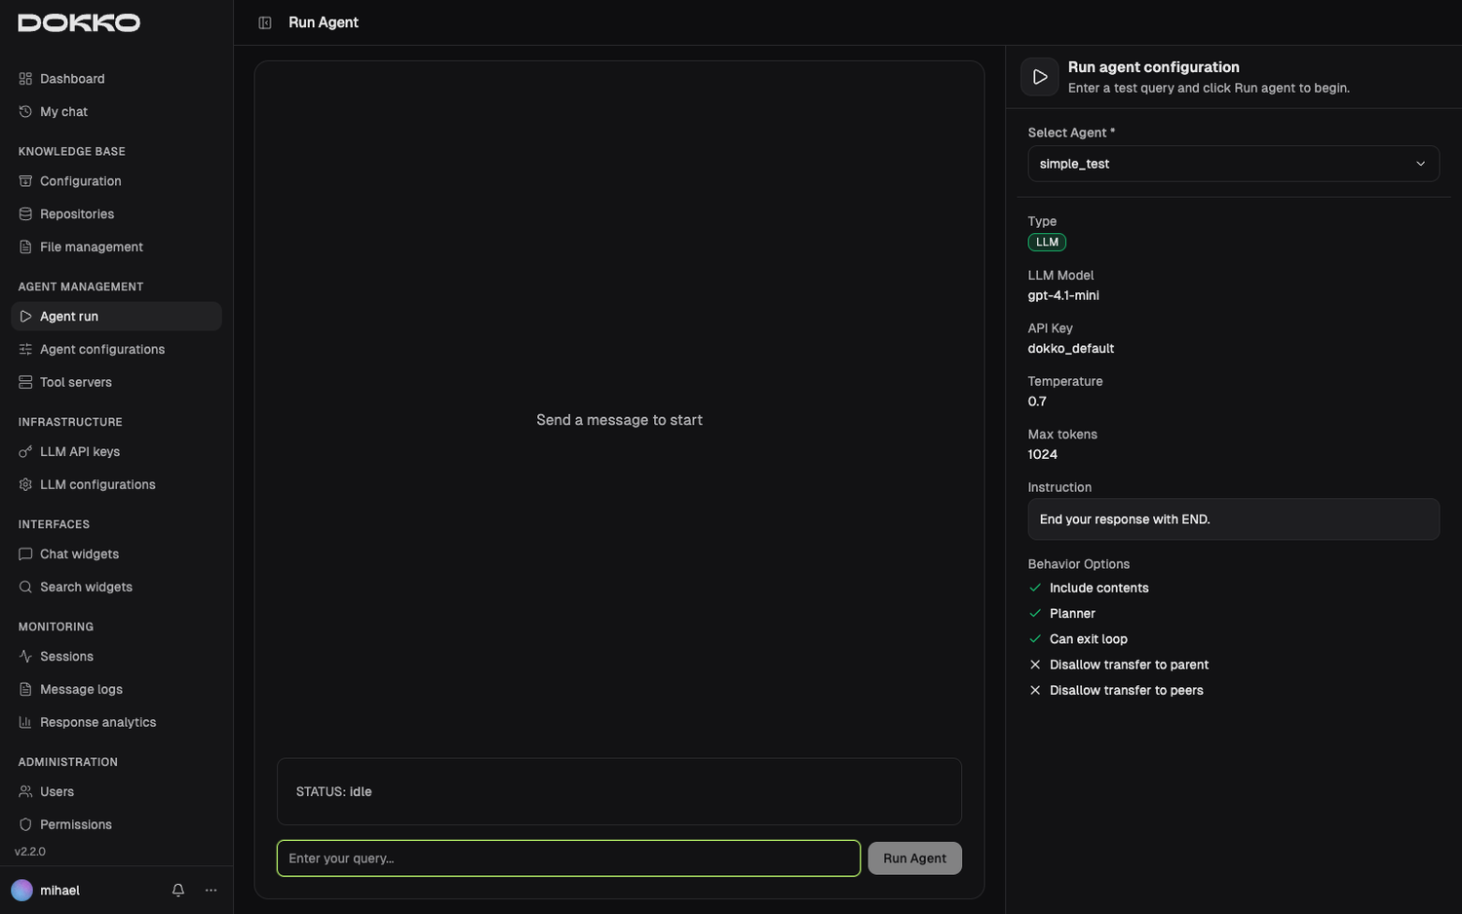Image resolution: width=1462 pixels, height=914 pixels.
Task: Click the Sessions activity icon
Action: point(25,657)
